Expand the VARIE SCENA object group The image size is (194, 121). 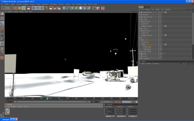pos(140,52)
